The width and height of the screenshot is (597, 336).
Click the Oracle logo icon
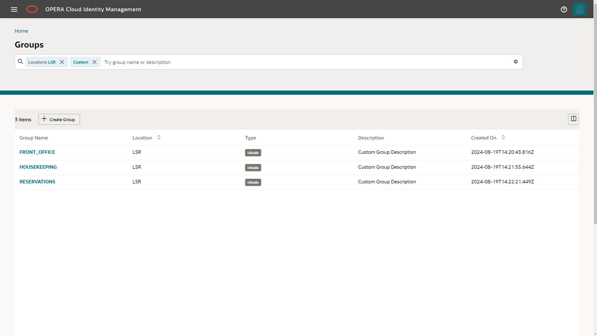(x=32, y=9)
